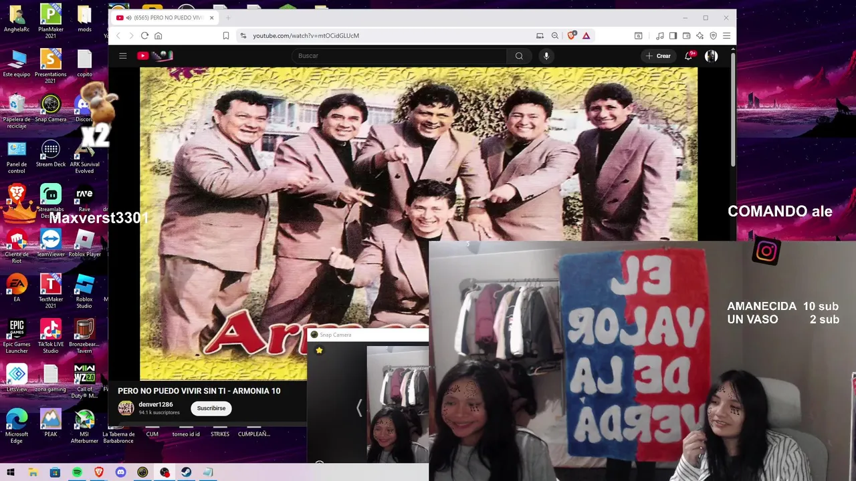Open site settings icon in address bar
This screenshot has height=481, width=856.
pos(243,35)
